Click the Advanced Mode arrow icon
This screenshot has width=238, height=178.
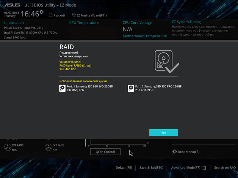[203, 168]
